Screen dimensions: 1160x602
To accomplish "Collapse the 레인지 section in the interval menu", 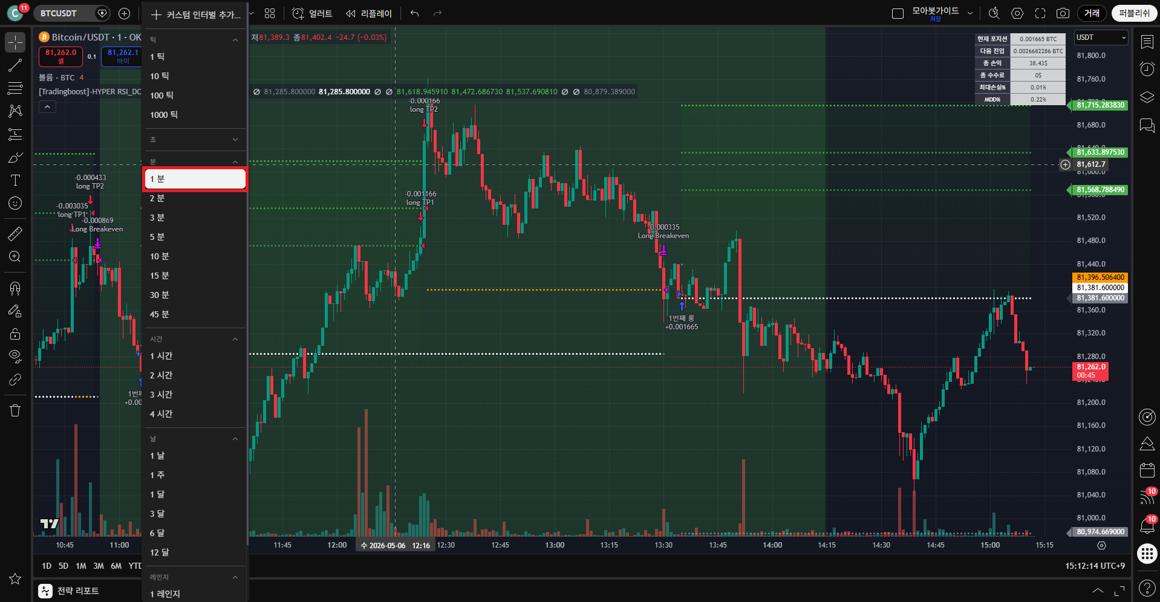I will tap(235, 577).
